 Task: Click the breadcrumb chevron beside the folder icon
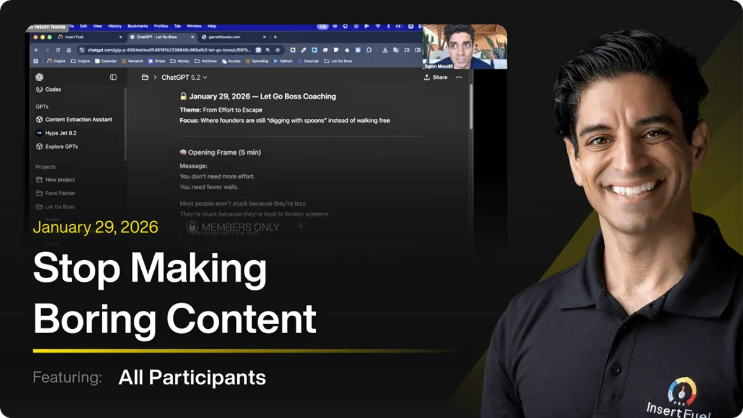click(154, 77)
